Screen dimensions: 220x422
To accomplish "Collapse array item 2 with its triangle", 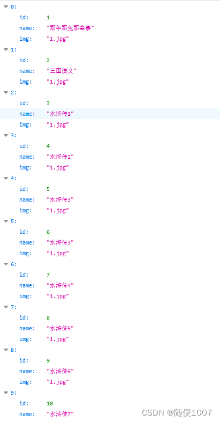I will point(6,93).
